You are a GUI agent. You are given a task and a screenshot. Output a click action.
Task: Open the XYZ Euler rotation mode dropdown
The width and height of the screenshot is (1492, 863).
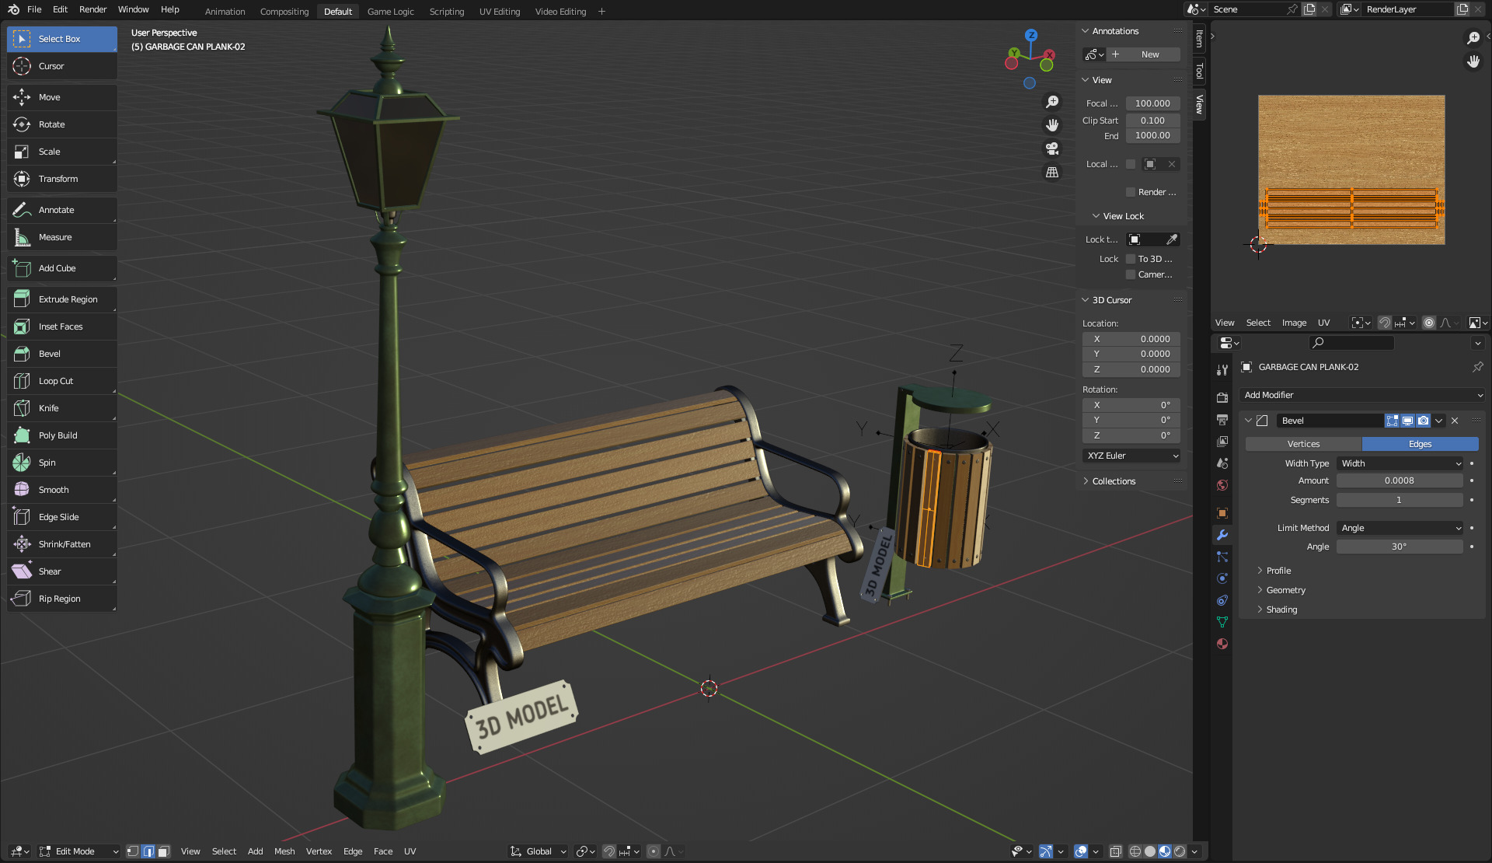coord(1131,456)
